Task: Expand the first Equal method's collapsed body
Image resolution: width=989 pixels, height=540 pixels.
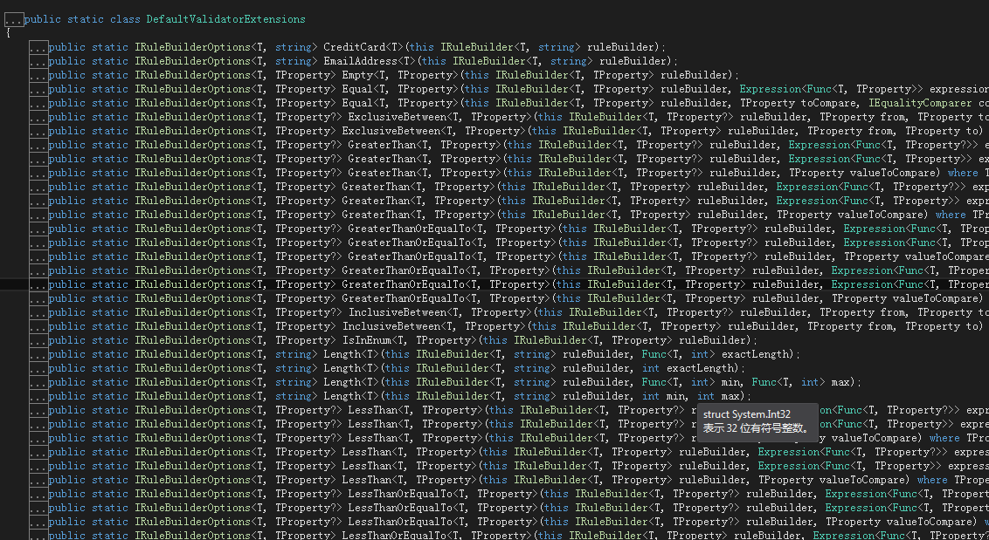Action: click(38, 88)
